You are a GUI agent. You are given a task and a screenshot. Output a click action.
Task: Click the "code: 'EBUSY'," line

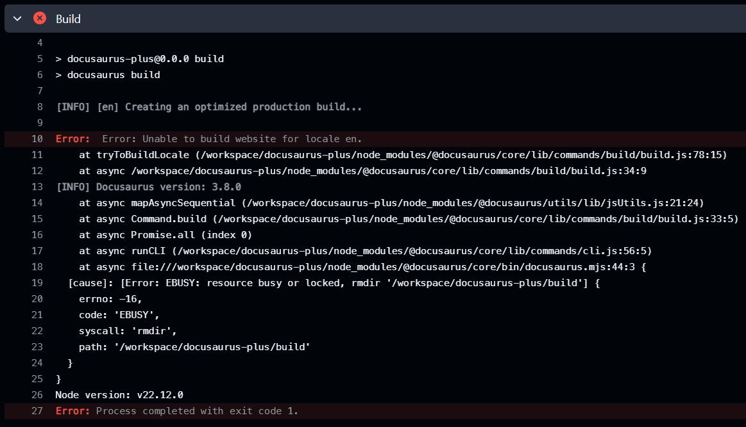pos(119,315)
